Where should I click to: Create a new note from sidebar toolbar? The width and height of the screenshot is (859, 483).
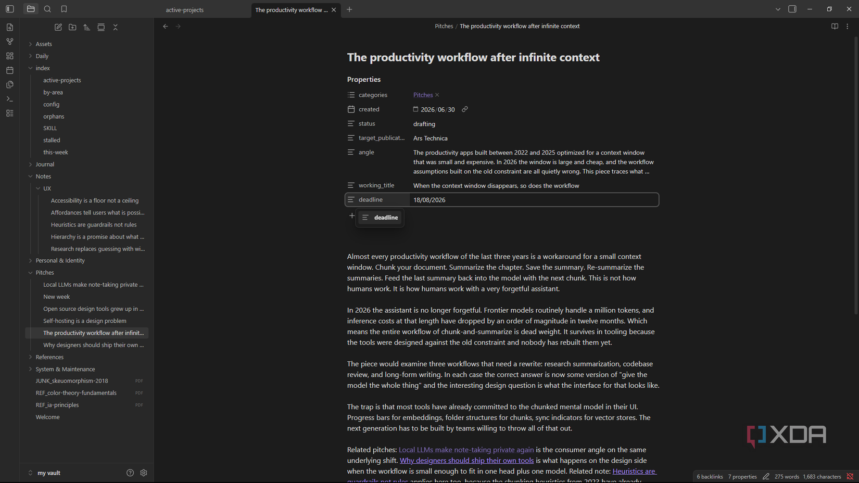pos(58,27)
